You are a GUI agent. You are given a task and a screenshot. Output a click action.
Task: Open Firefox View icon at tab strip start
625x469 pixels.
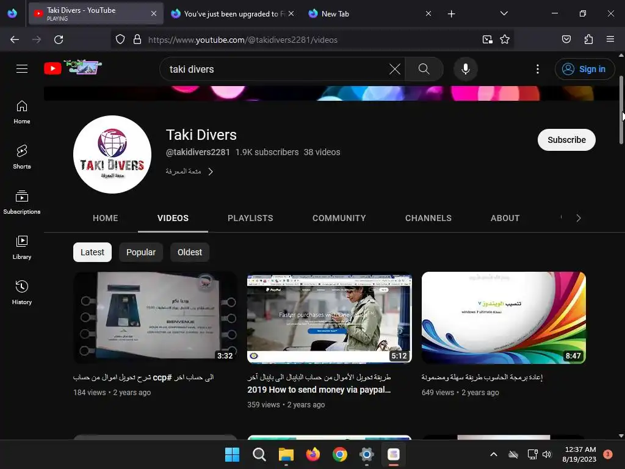tap(12, 13)
